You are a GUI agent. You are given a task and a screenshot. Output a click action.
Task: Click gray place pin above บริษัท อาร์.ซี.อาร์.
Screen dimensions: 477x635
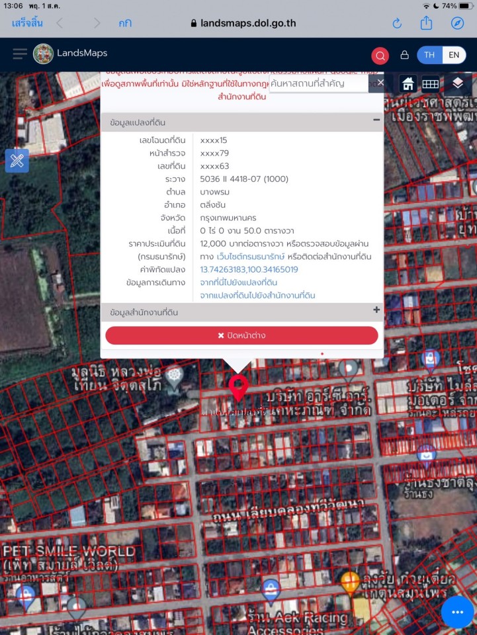click(x=348, y=370)
